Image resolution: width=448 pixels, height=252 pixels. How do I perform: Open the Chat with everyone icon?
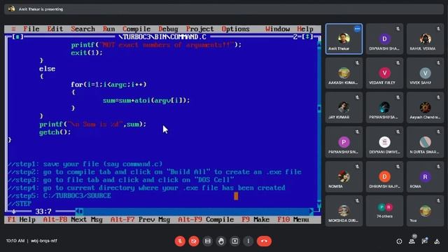425,241
